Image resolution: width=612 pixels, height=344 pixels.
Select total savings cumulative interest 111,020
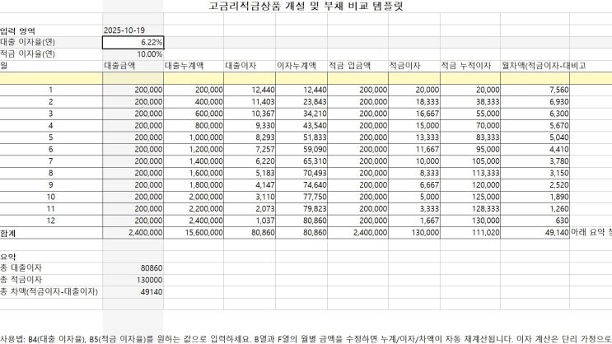[x=470, y=233]
